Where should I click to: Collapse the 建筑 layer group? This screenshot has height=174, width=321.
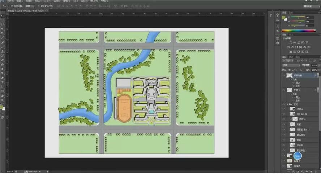point(288,104)
